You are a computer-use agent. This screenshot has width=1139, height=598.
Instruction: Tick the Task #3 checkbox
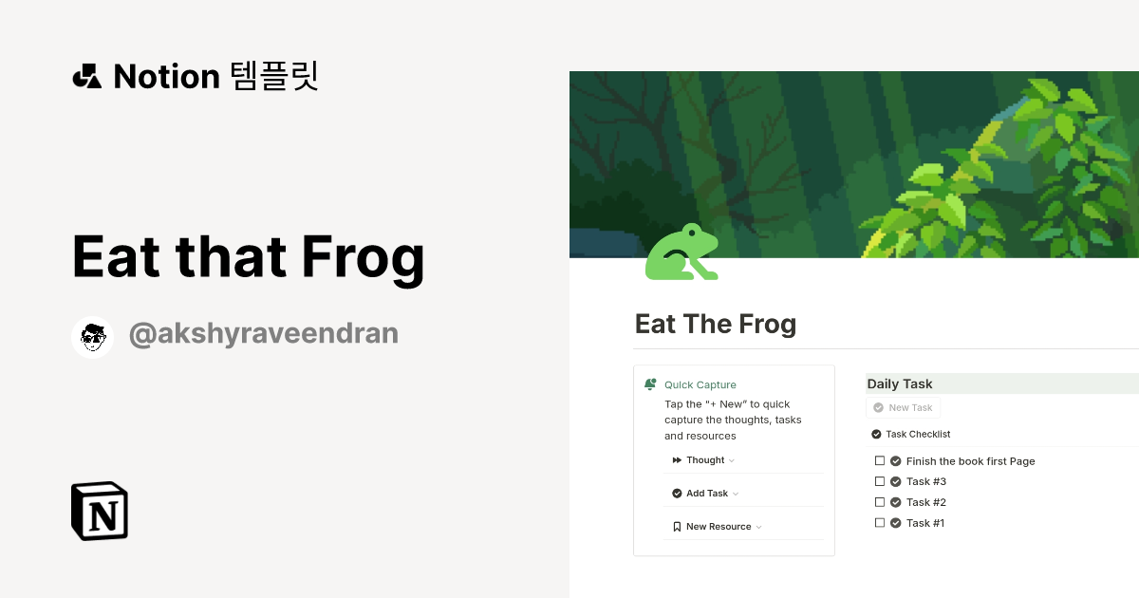[x=880, y=480]
